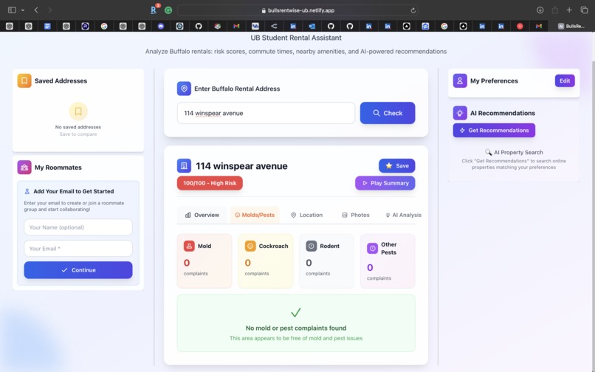Save this address with the Save button
Image resolution: width=595 pixels, height=372 pixels.
397,165
